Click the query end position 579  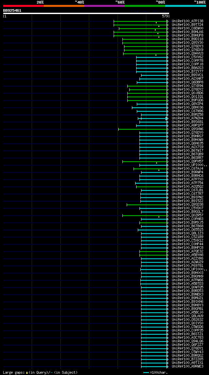coord(166,16)
